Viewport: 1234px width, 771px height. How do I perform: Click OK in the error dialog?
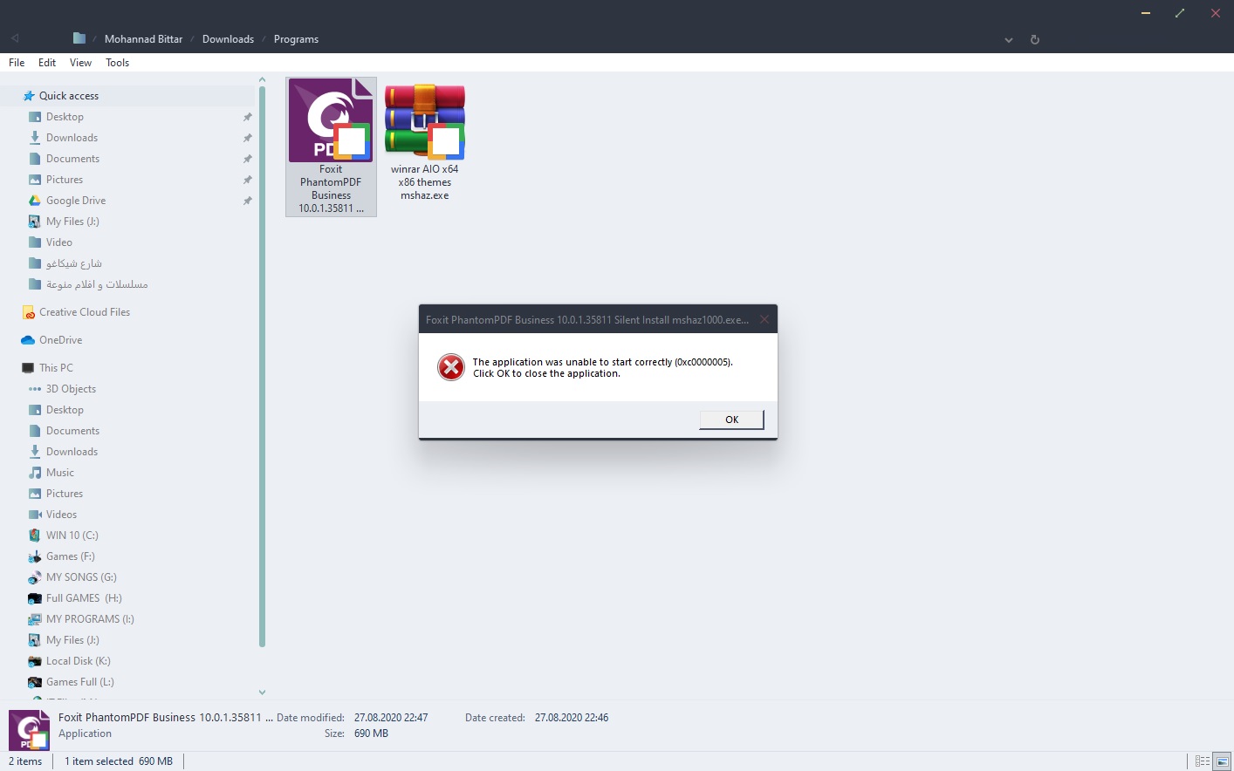coord(731,420)
